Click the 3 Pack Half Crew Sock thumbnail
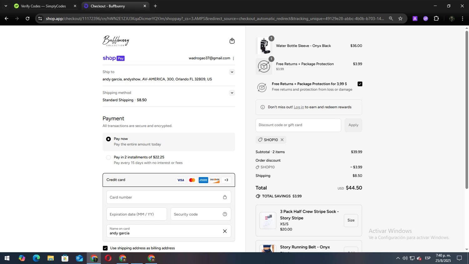469x264 pixels. pyautogui.click(x=268, y=221)
